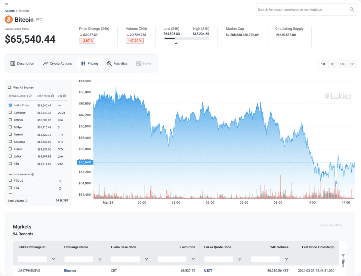Open the Crypto Actions tab
This screenshot has height=276, width=361.
point(57,63)
